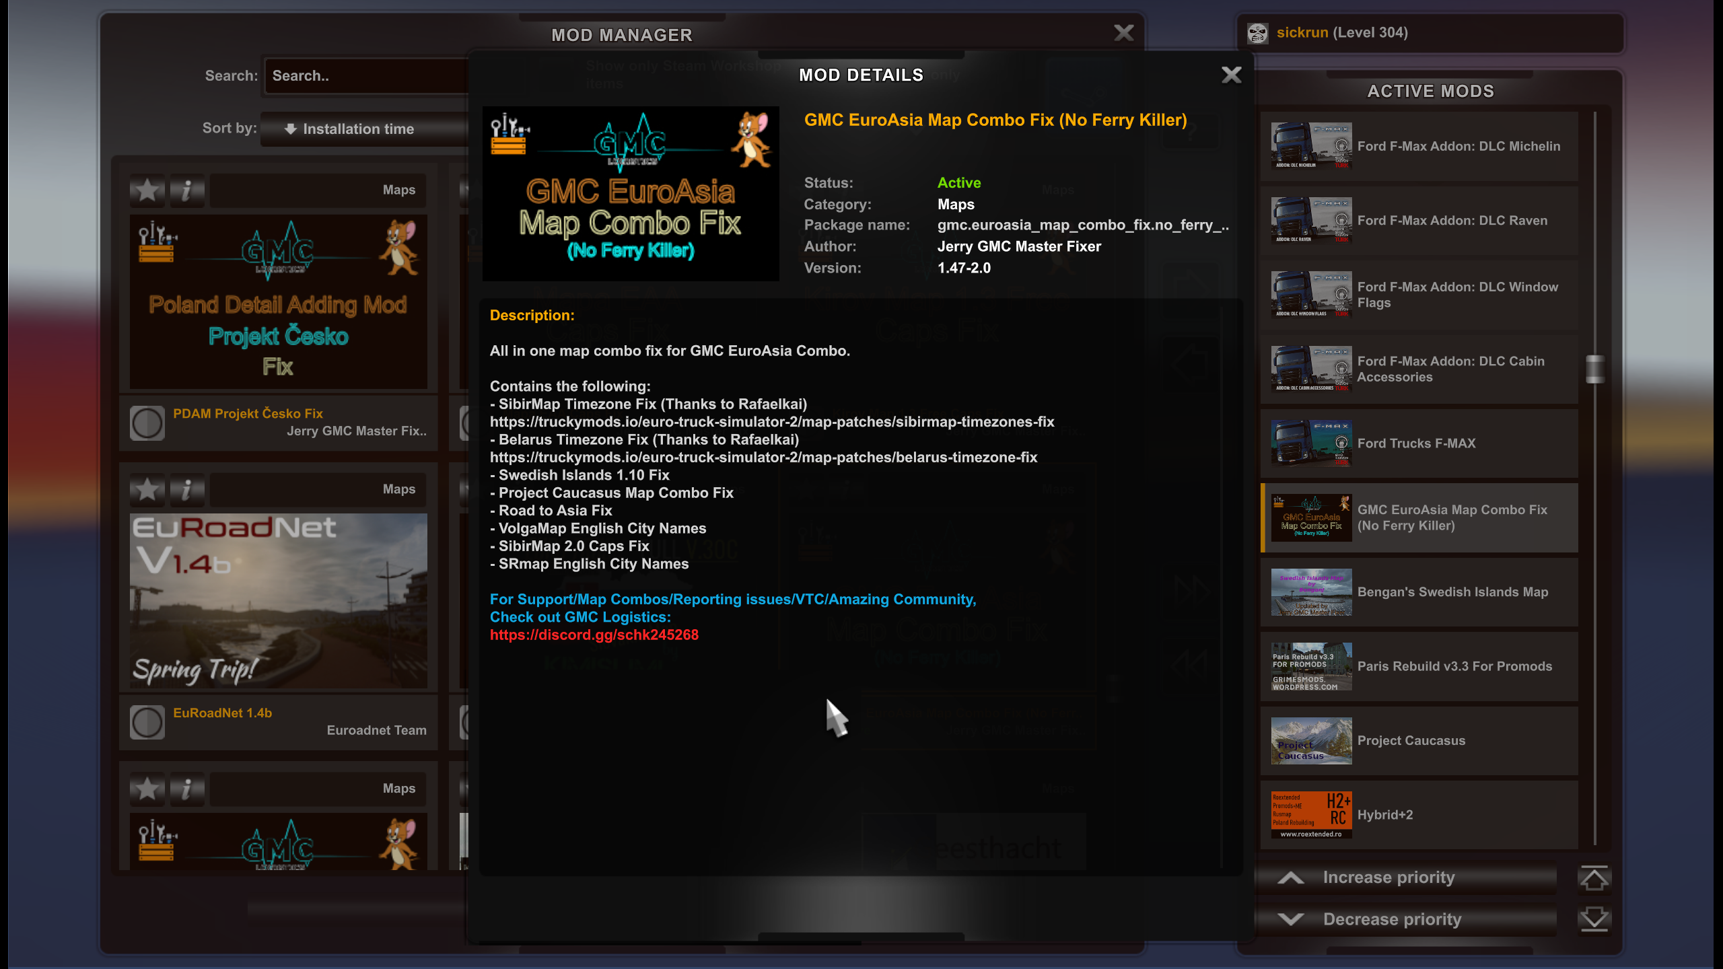Click star icon on bottom GMC mod card
The width and height of the screenshot is (1723, 969).
pyautogui.click(x=147, y=789)
